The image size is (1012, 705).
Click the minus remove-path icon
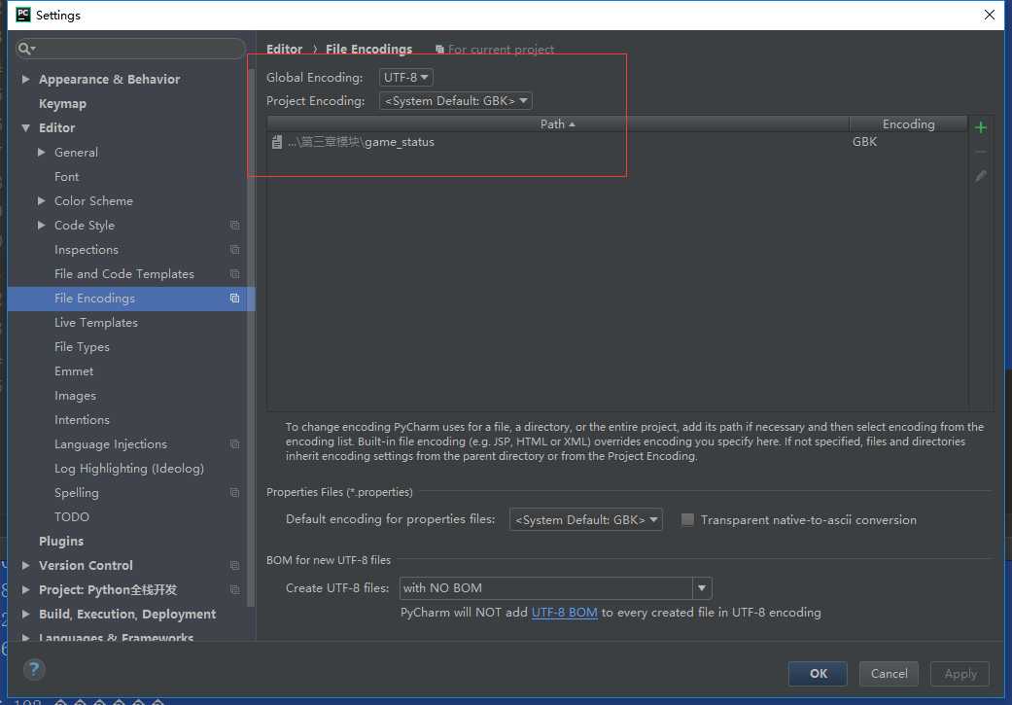(x=980, y=152)
